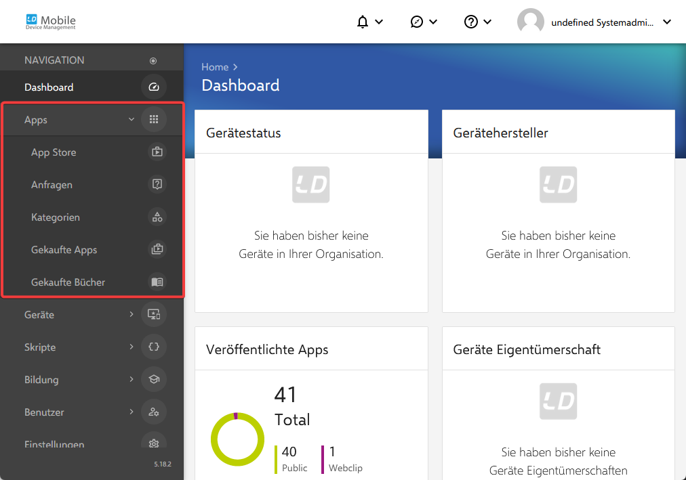Viewport: 686px width, 480px height.
Task: Click the Gekaufte Bücher book icon
Action: click(x=157, y=282)
